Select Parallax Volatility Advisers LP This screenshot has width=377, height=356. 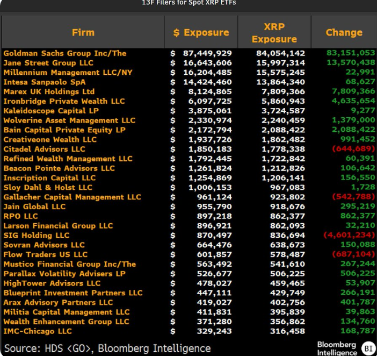tap(64, 274)
